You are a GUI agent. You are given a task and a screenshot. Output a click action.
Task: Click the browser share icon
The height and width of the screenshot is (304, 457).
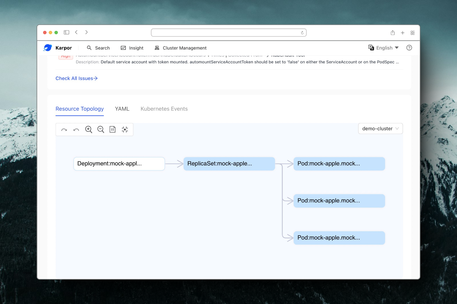[393, 33]
